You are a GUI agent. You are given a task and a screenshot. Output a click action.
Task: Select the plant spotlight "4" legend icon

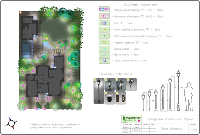(x=104, y=29)
